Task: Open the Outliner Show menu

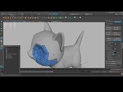Action: (x=8, y=46)
